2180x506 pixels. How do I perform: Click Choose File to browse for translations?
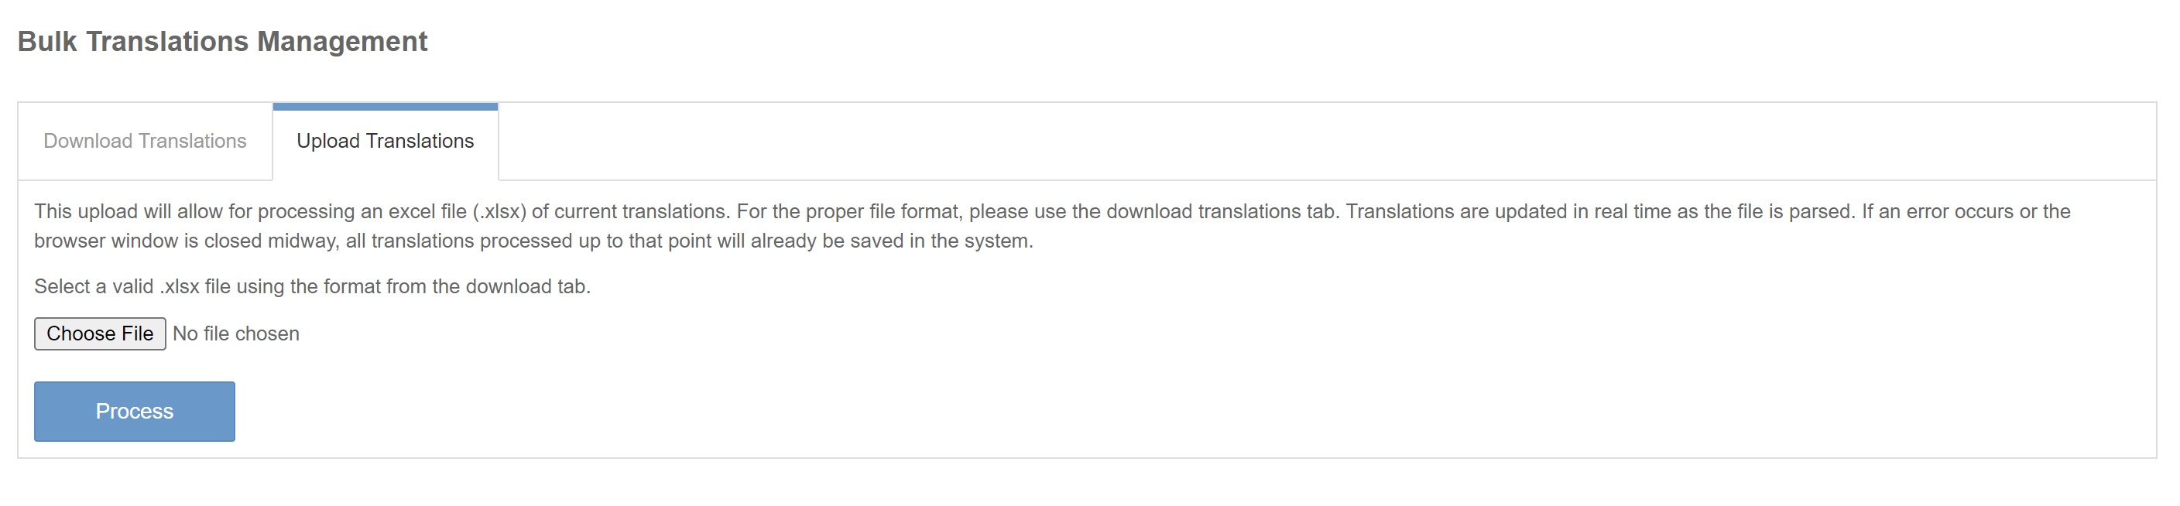(99, 333)
